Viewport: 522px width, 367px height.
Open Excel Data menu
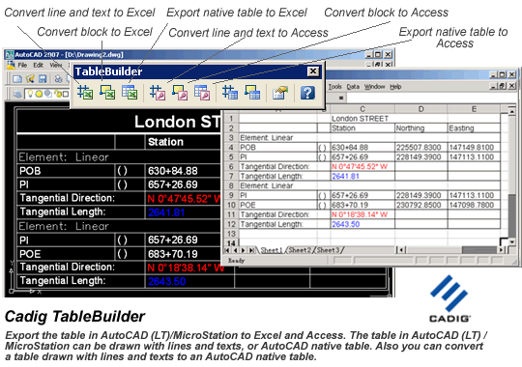[353, 87]
